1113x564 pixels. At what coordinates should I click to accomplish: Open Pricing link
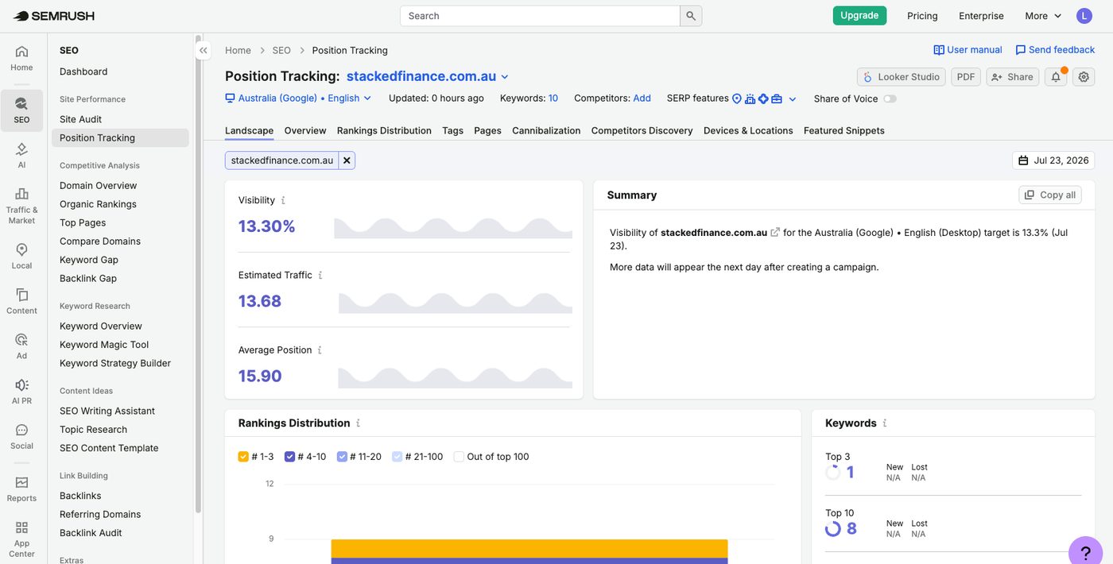(x=922, y=16)
